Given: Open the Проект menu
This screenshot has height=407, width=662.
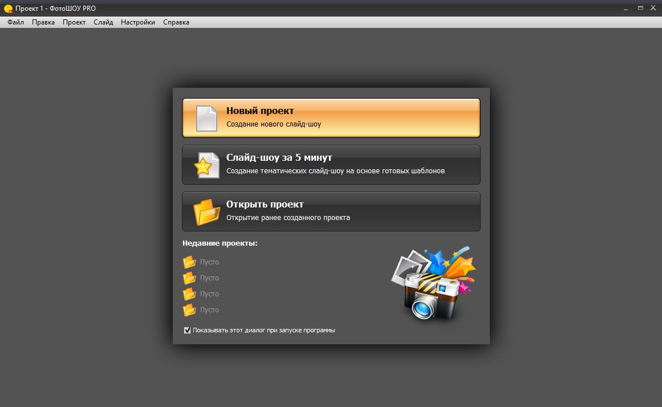Looking at the screenshot, I should 74,22.
